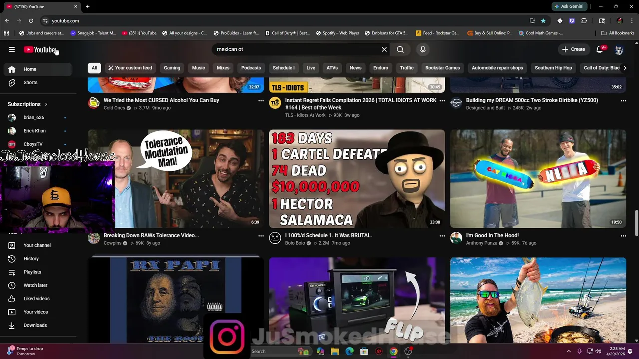Reload the page in Chrome

tap(31, 21)
